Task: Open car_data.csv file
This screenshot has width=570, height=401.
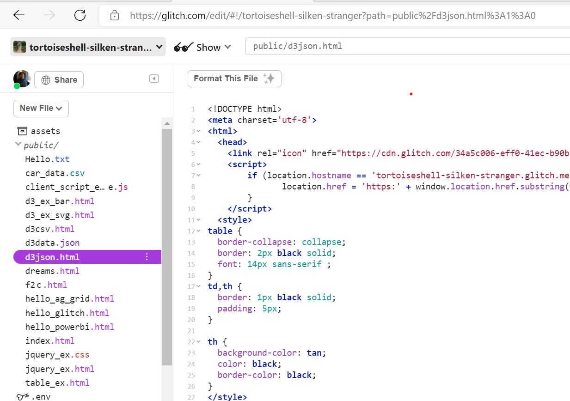Action: pos(55,173)
